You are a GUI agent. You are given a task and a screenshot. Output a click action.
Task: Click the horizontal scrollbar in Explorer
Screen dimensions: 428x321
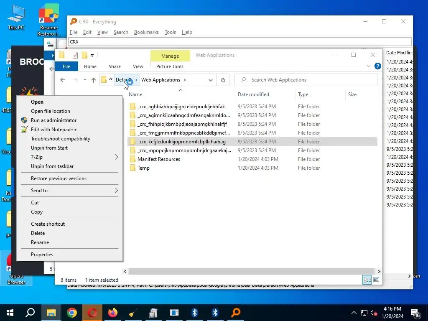(251, 272)
